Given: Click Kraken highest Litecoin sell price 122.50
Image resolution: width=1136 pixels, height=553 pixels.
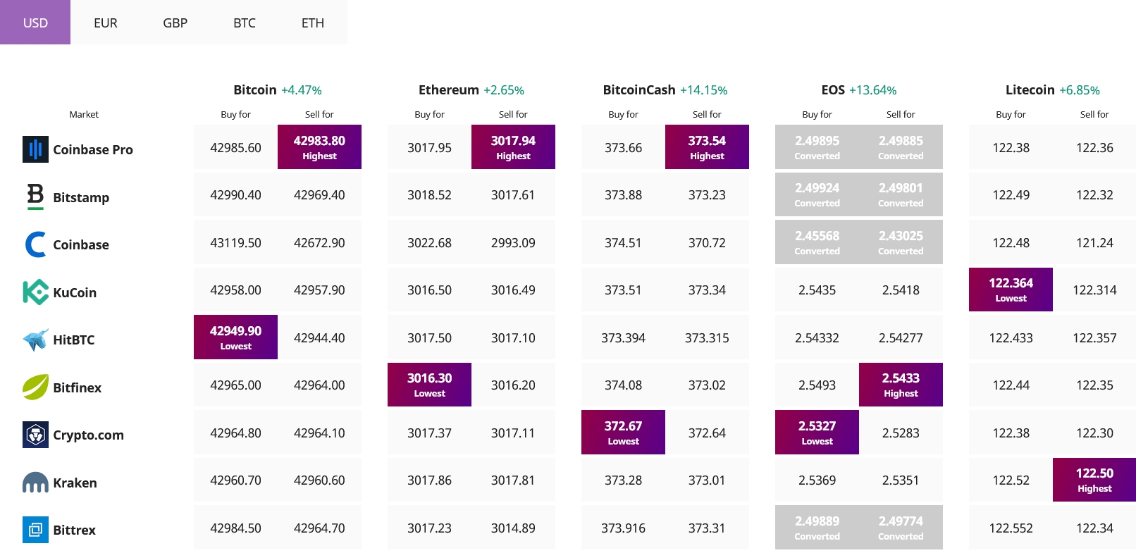Looking at the screenshot, I should (x=1094, y=480).
